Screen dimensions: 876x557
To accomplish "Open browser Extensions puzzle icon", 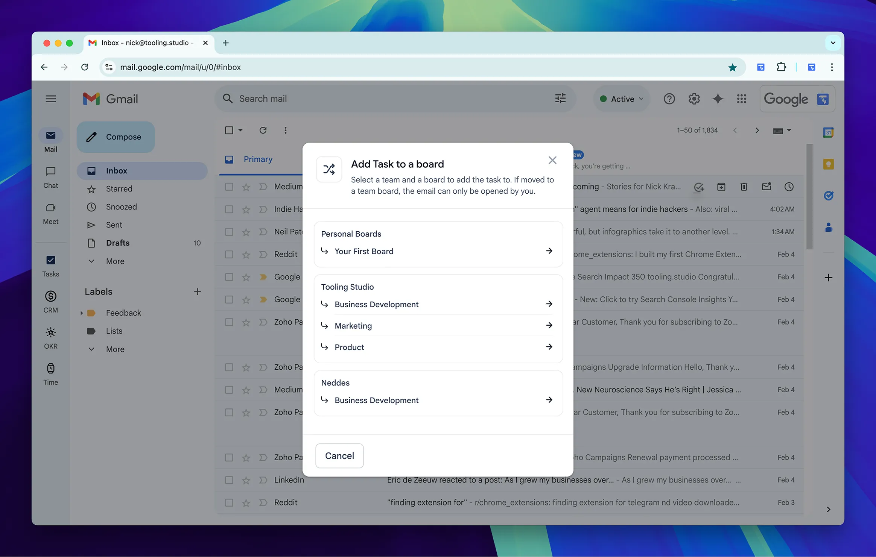I will [781, 67].
